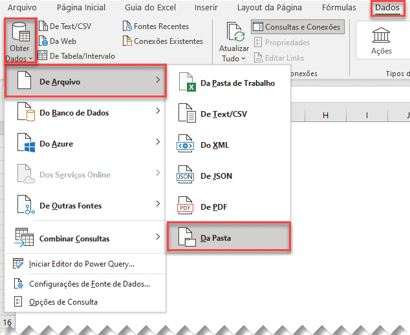This screenshot has width=410, height=335.
Task: Choose Da Pasta de Trabalho option
Action: tap(228, 83)
